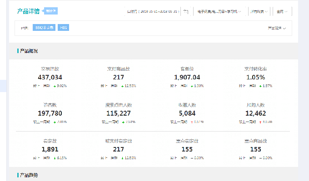Screen dimensions: 309x181
Task: Expand the dropdown at right of product row
Action: click(277, 28)
